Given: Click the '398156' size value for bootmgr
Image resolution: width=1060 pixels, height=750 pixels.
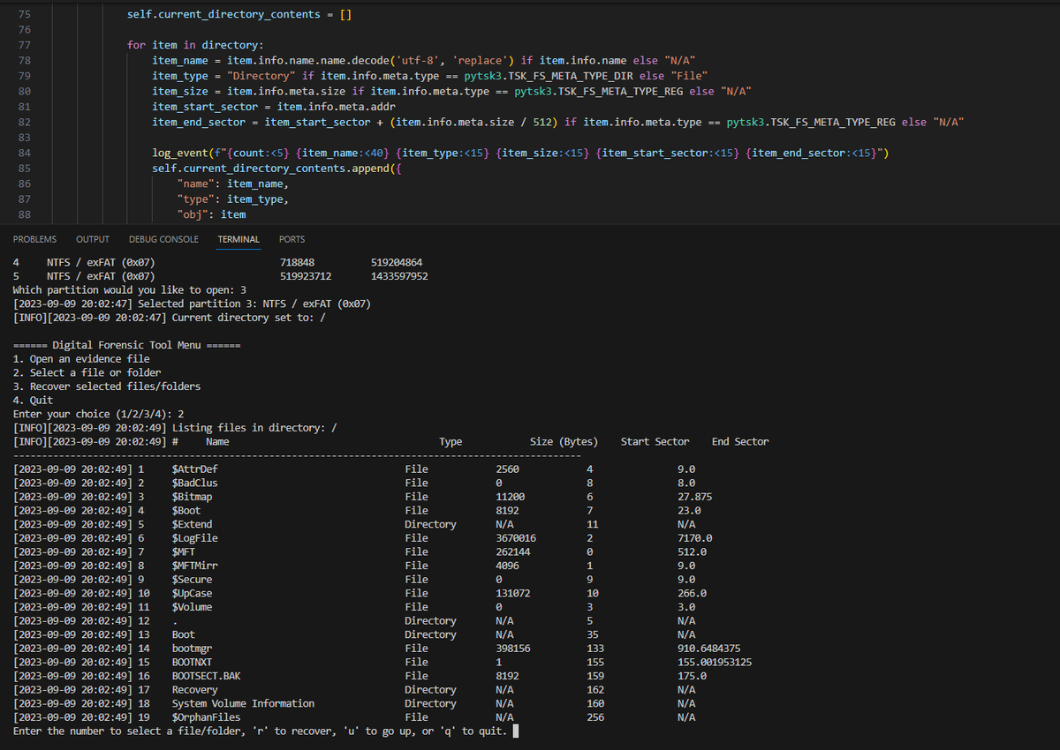Looking at the screenshot, I should click(513, 649).
